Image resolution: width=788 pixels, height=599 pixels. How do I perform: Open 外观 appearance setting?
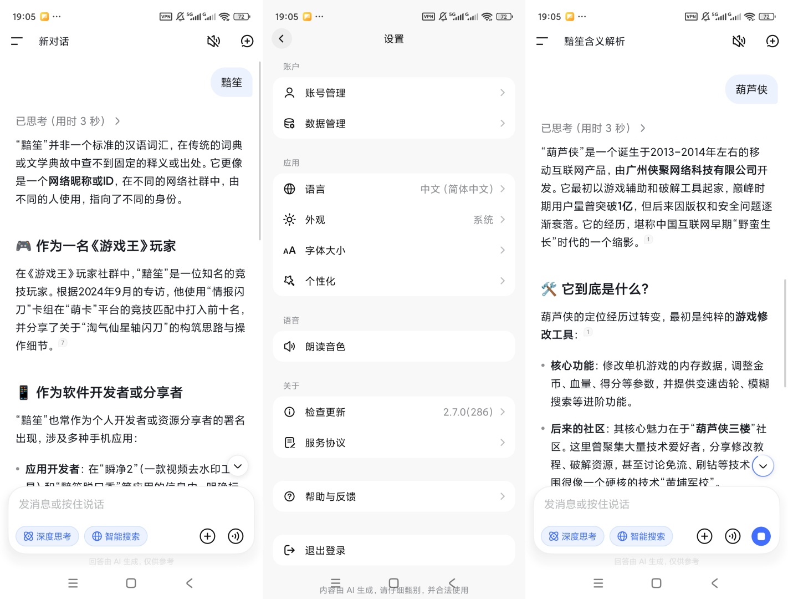(x=394, y=220)
